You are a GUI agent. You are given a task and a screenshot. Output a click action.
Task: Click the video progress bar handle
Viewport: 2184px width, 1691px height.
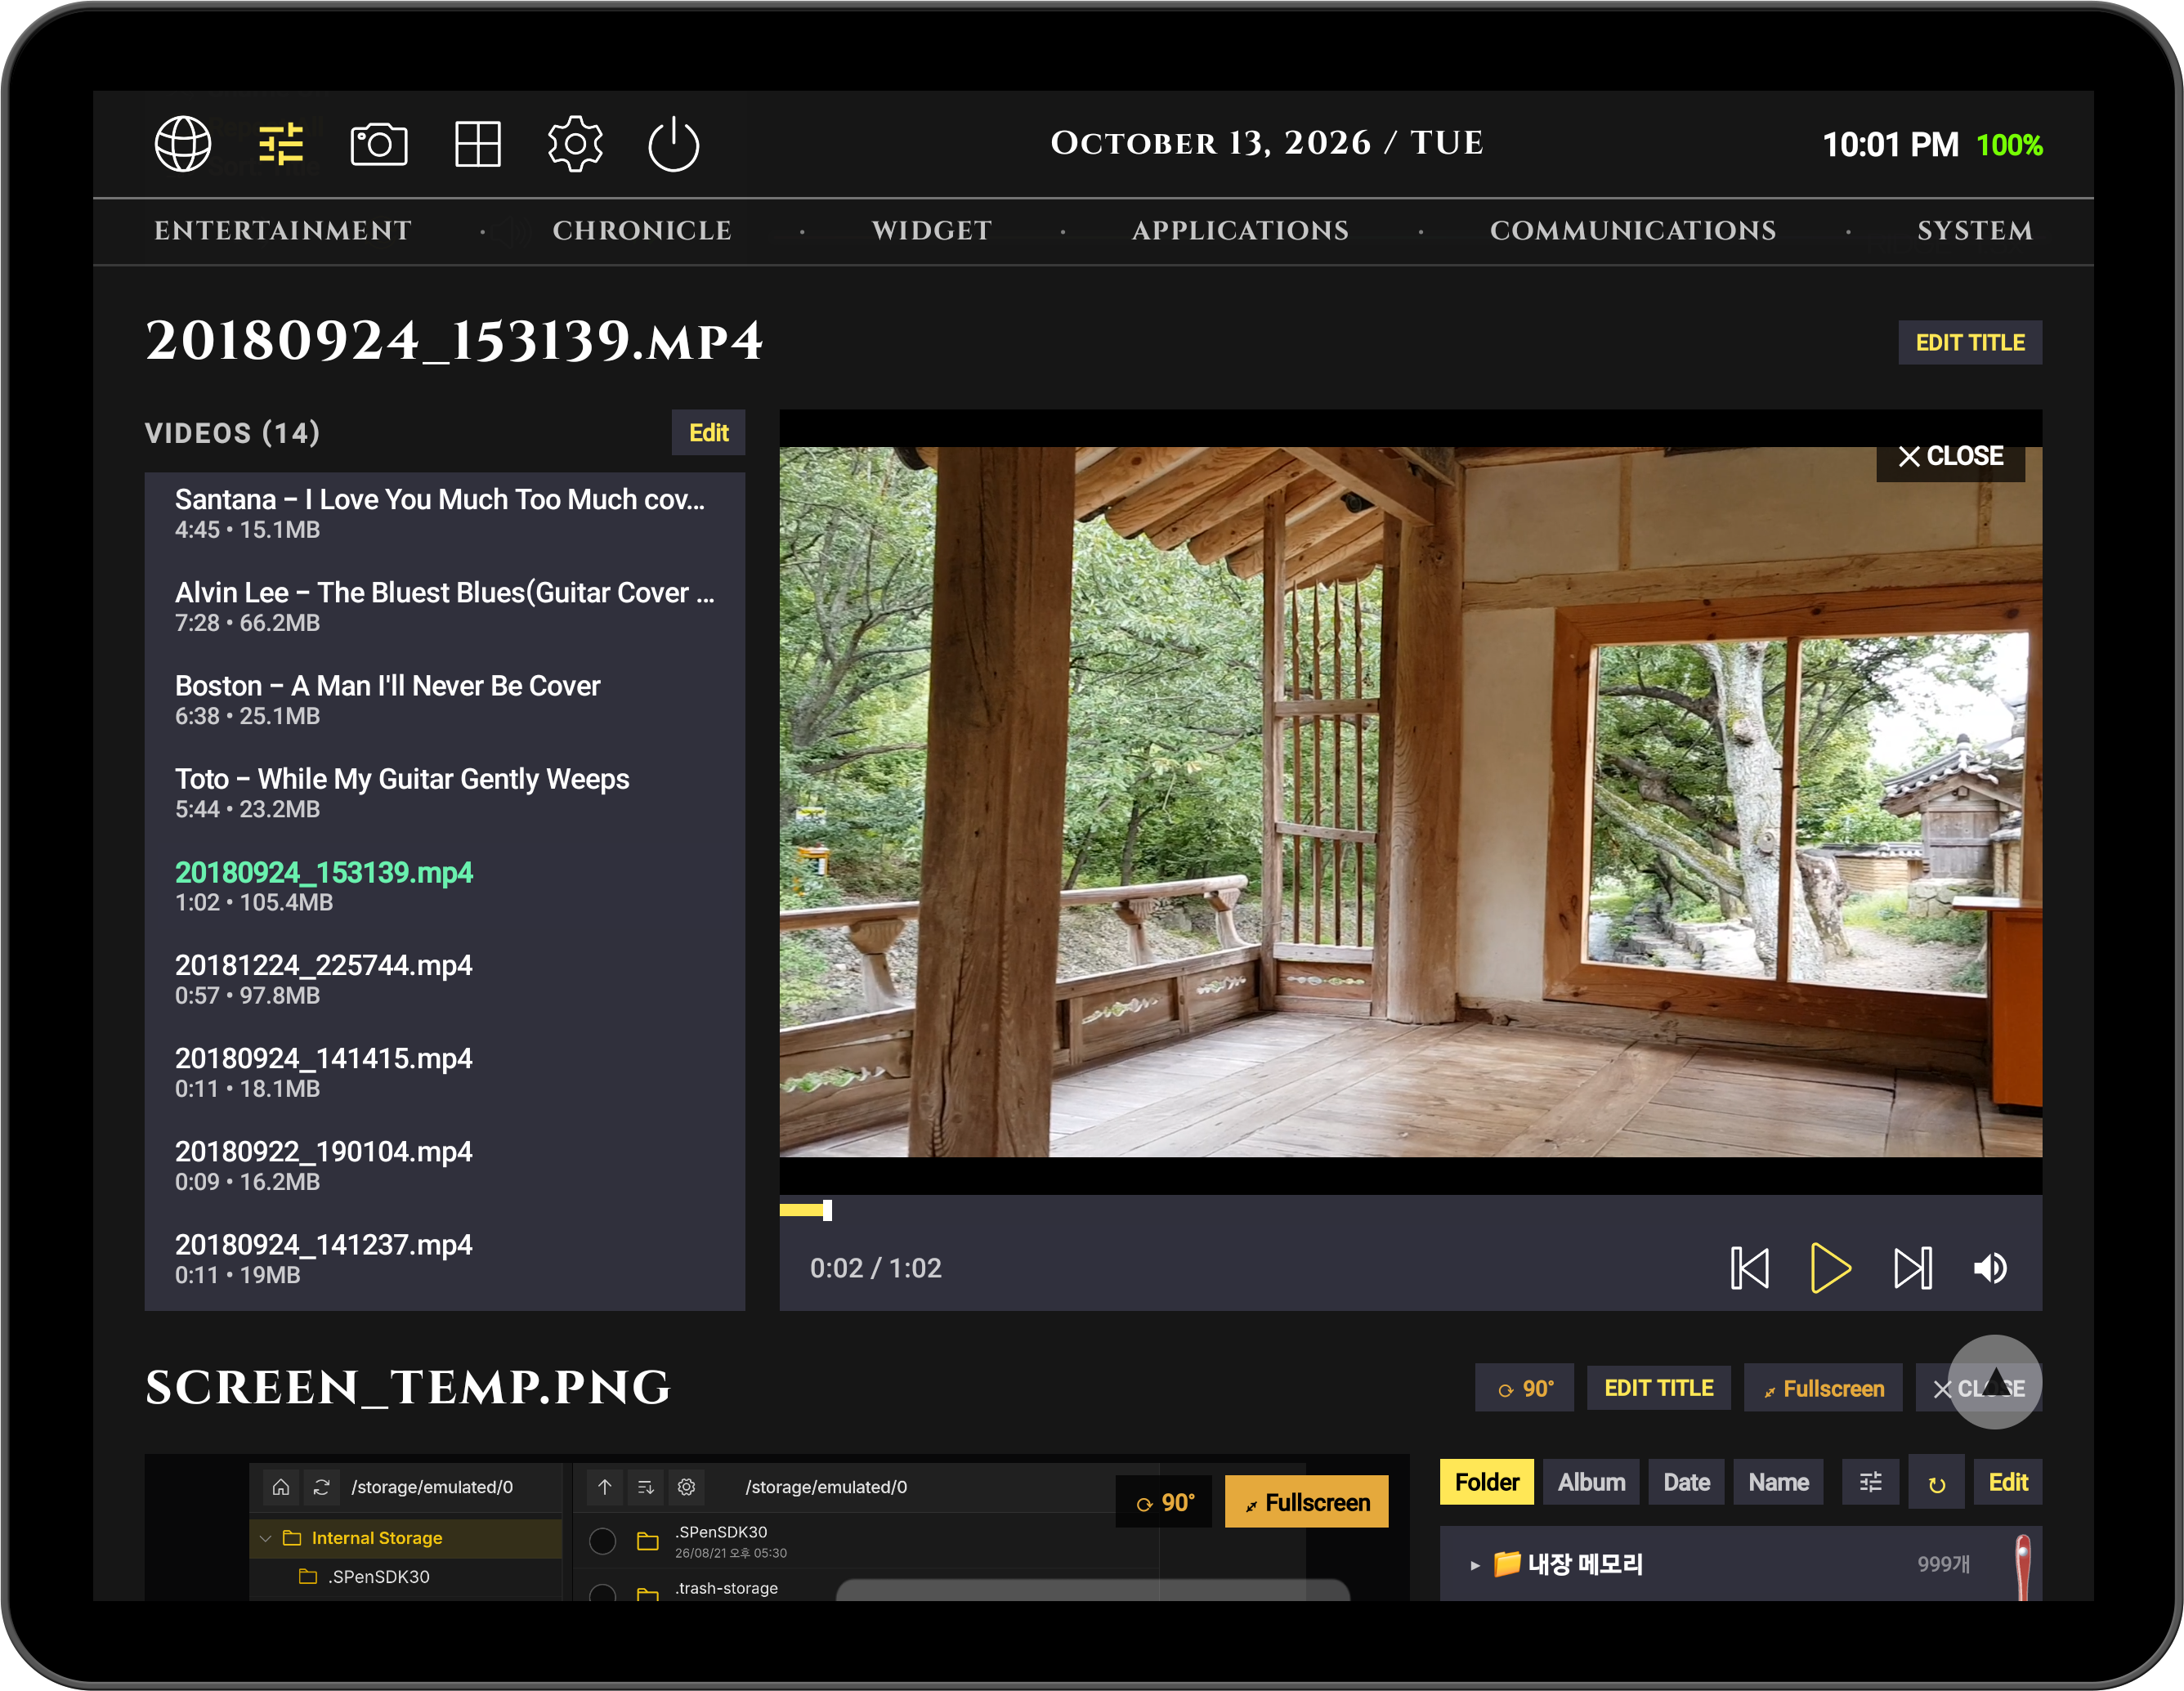pos(827,1210)
